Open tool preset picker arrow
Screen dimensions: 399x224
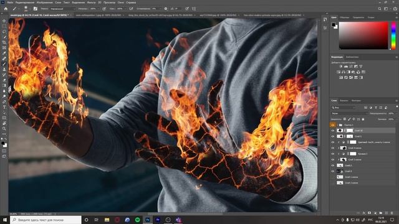pyautogui.click(x=18, y=9)
